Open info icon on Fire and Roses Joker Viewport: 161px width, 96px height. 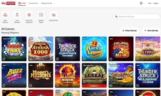(x=111, y=59)
